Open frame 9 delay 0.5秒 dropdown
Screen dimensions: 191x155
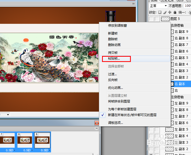click(x=46, y=150)
